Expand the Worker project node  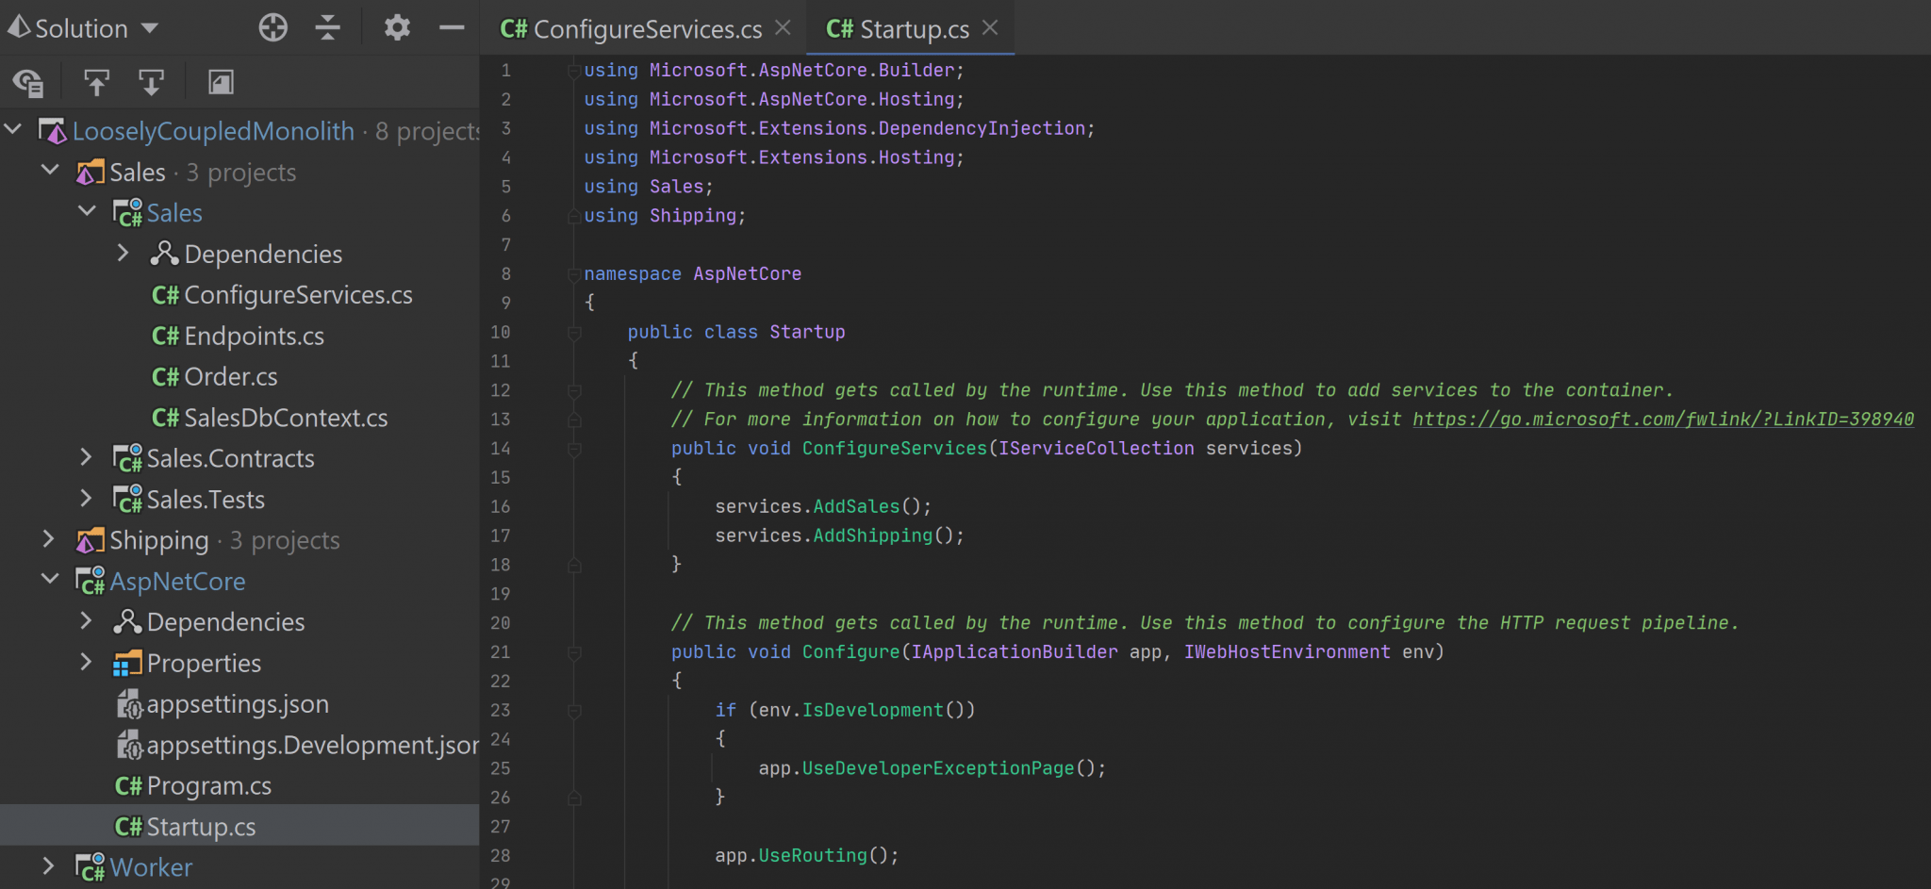(49, 866)
